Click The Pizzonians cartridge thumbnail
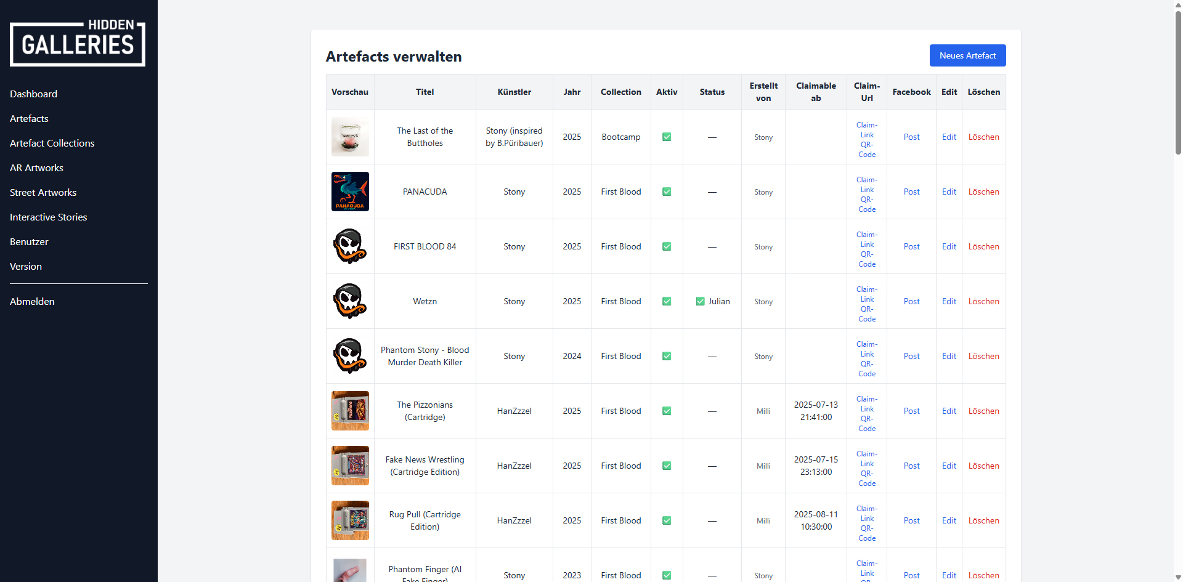Viewport: 1183px width, 582px height. pyautogui.click(x=350, y=411)
